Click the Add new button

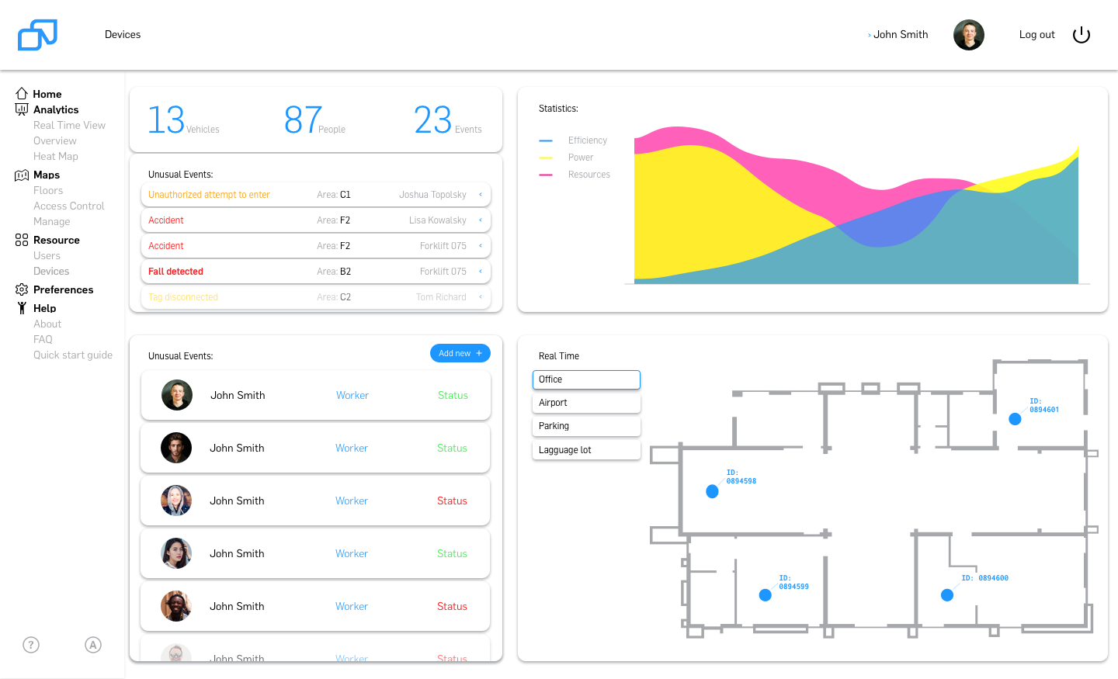pyautogui.click(x=460, y=352)
